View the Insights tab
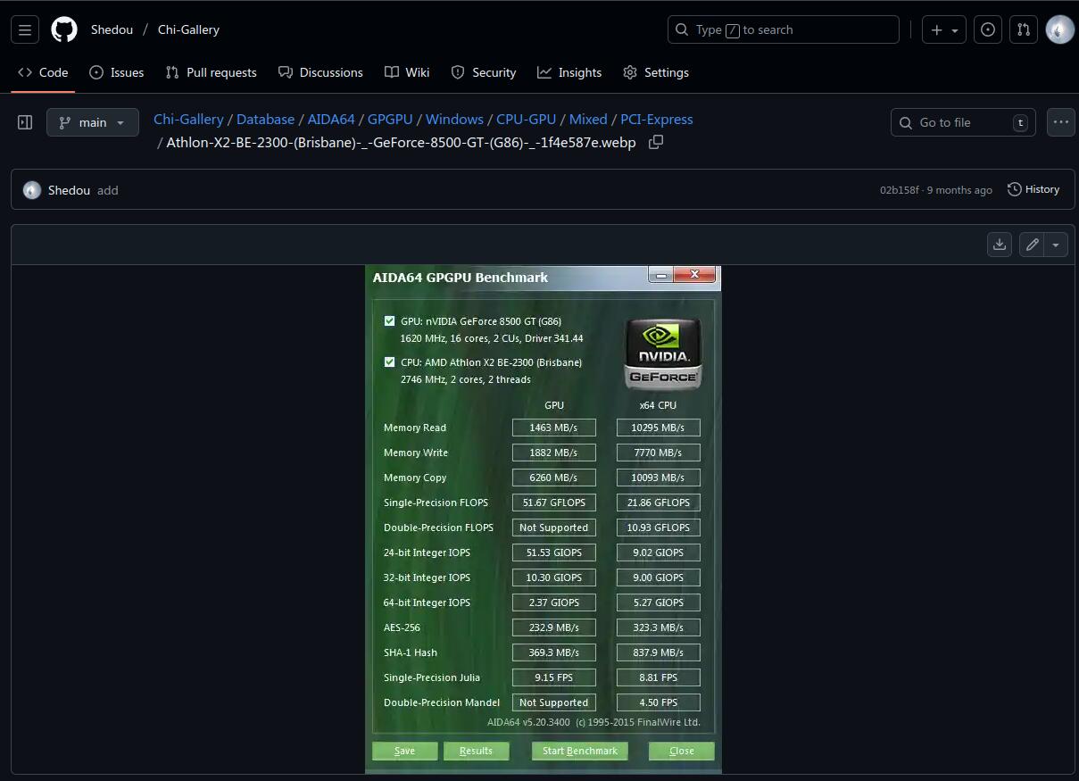The height and width of the screenshot is (781, 1079). coord(569,72)
